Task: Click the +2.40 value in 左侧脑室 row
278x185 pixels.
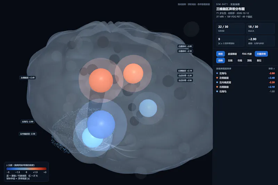Action: pyautogui.click(x=271, y=78)
